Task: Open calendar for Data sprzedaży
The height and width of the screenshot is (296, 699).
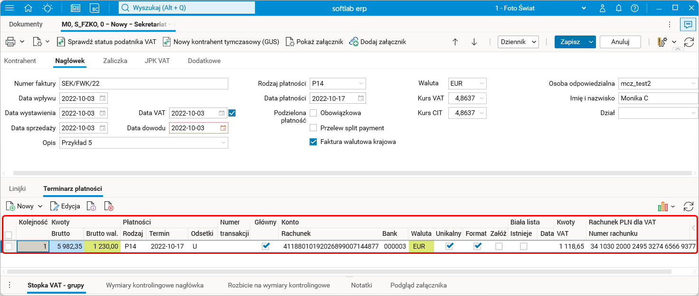Action: [x=102, y=128]
